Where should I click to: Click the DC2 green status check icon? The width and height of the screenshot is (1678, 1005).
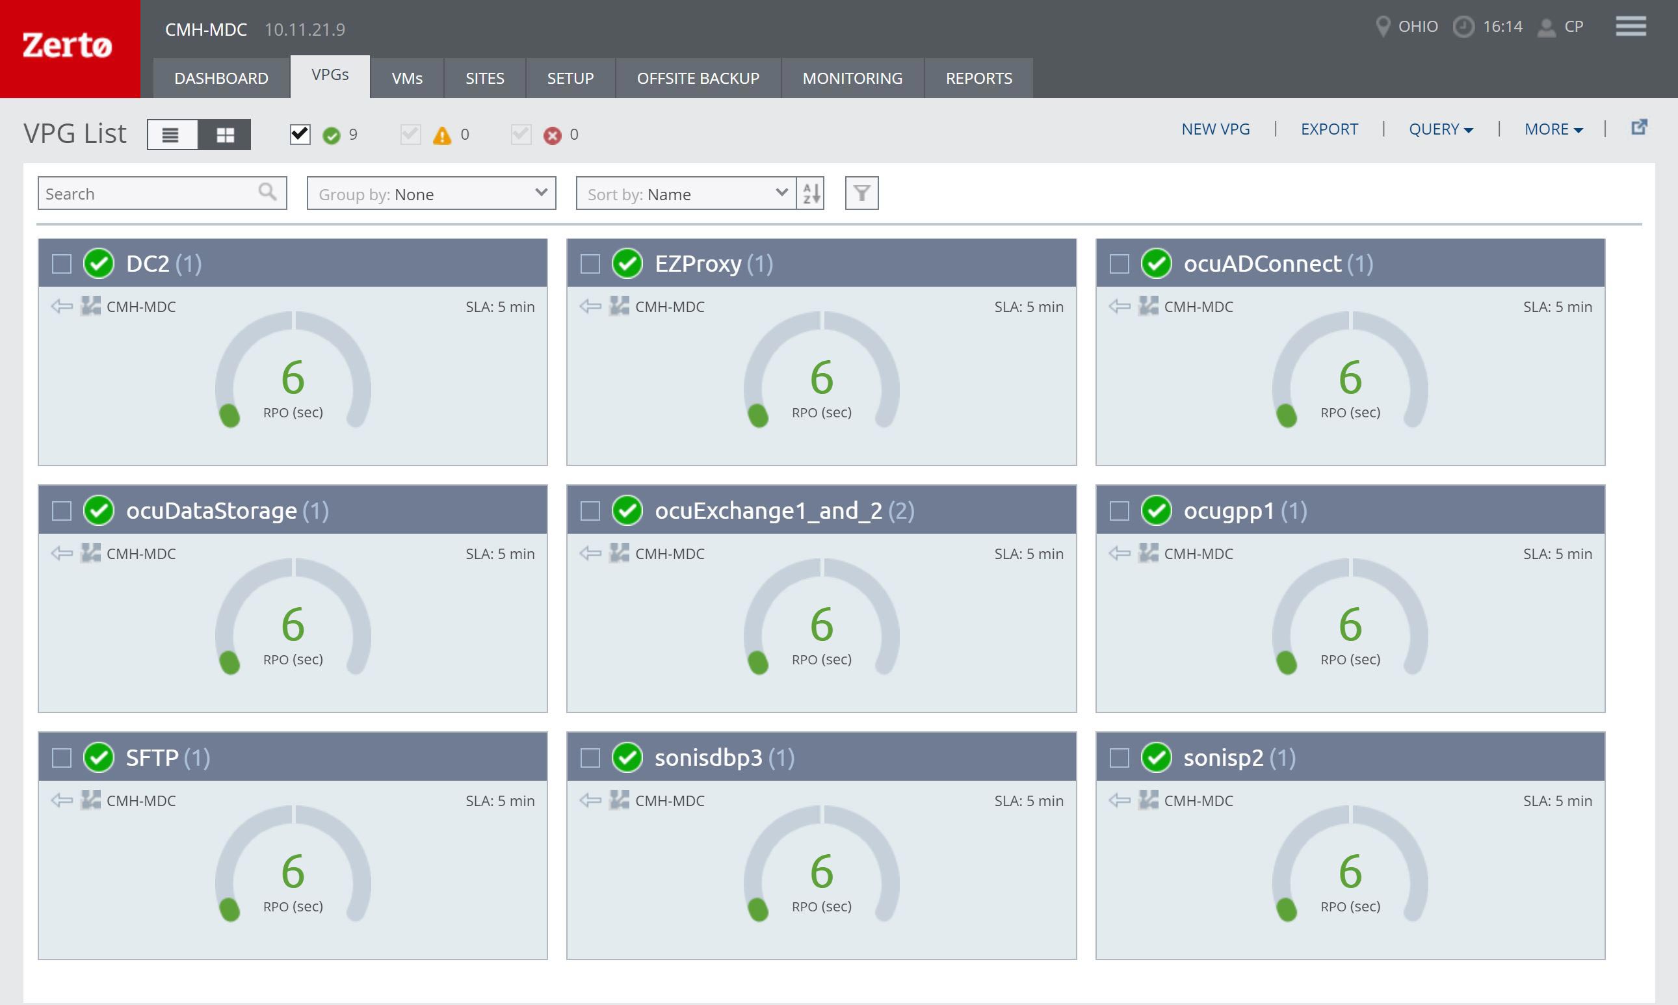point(99,263)
